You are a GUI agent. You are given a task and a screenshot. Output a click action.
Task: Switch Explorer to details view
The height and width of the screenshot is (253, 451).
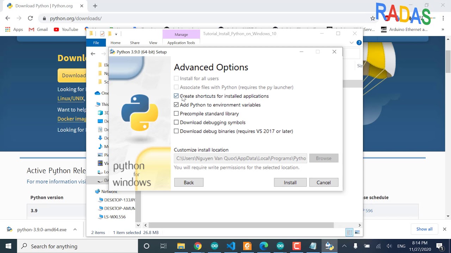pos(350,232)
